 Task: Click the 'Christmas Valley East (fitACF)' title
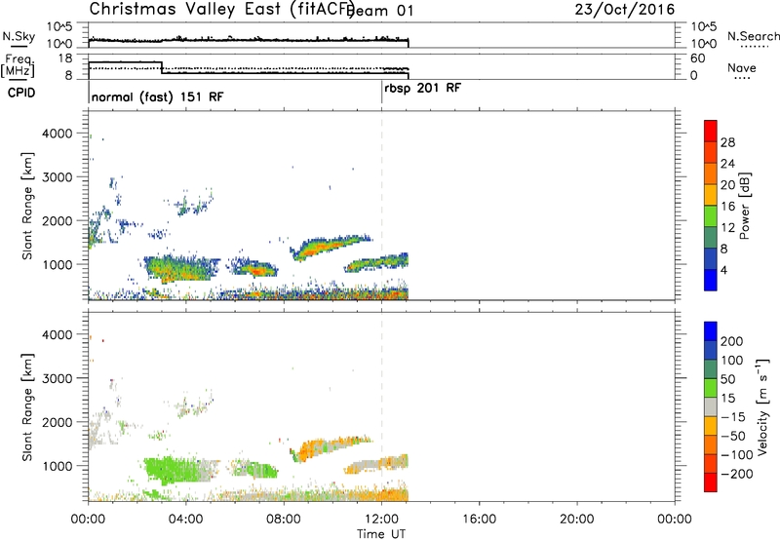coord(222,9)
